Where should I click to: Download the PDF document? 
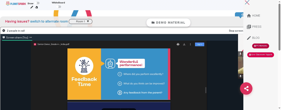184,44
